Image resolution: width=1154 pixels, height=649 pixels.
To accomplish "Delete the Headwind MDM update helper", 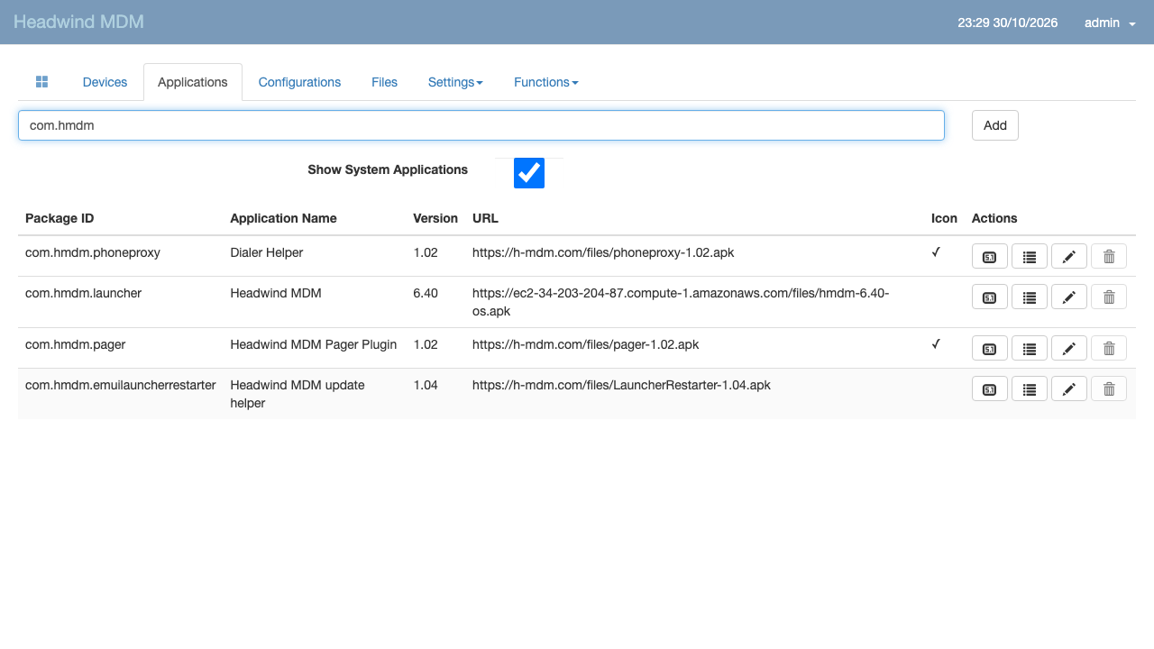I will [1109, 388].
